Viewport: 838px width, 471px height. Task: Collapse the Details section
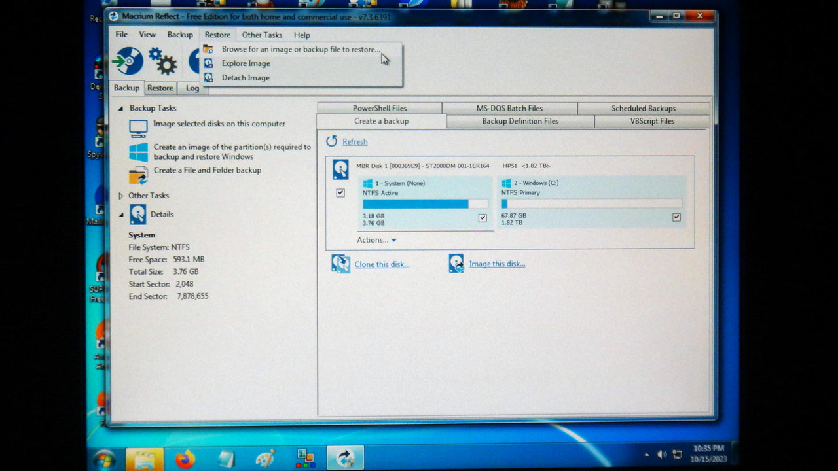[x=120, y=215]
